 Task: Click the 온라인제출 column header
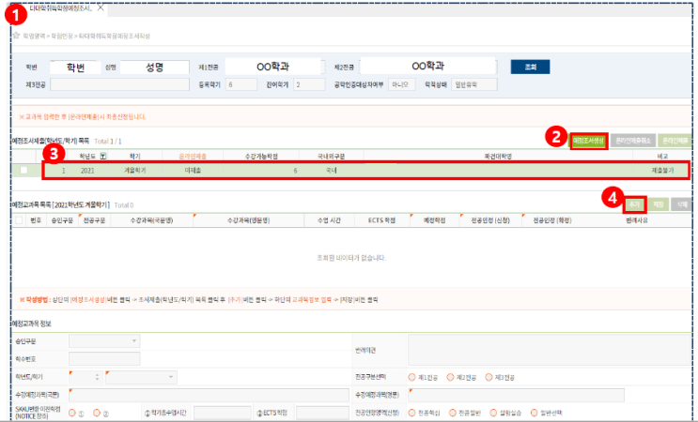[x=193, y=156]
